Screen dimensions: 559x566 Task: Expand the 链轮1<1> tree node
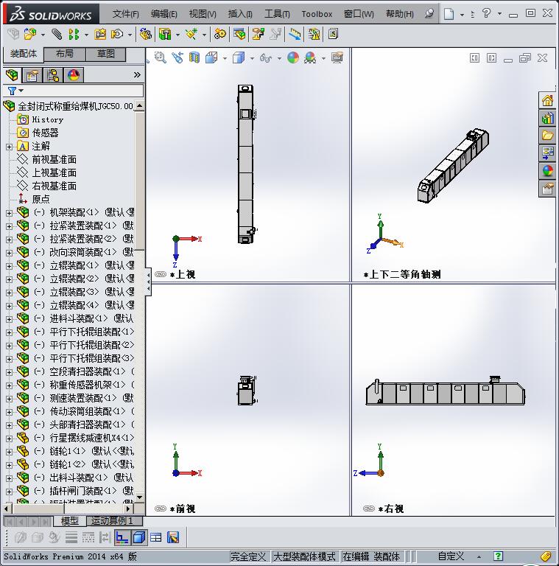[9, 452]
